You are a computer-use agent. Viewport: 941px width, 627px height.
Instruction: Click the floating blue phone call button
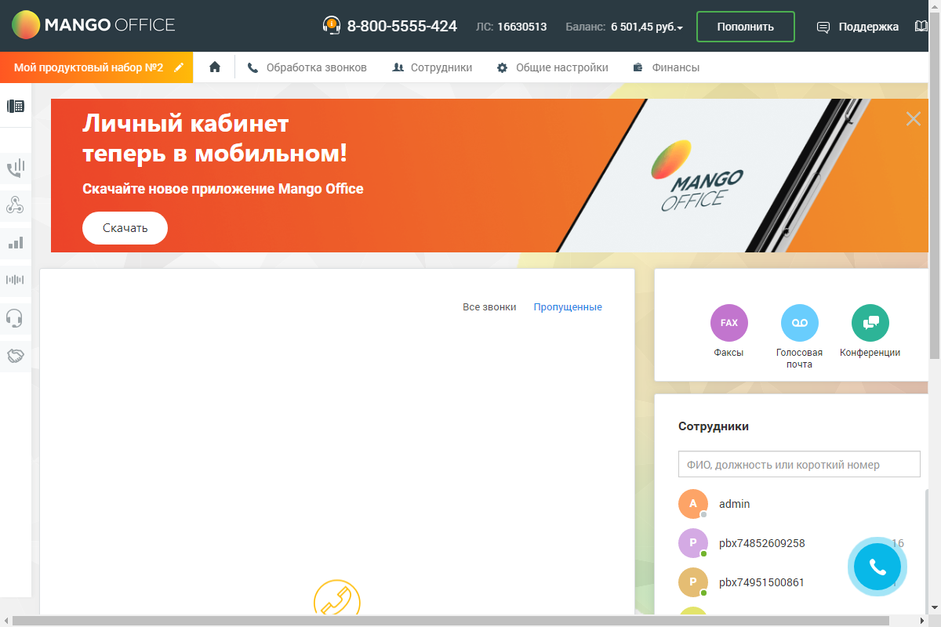(877, 567)
